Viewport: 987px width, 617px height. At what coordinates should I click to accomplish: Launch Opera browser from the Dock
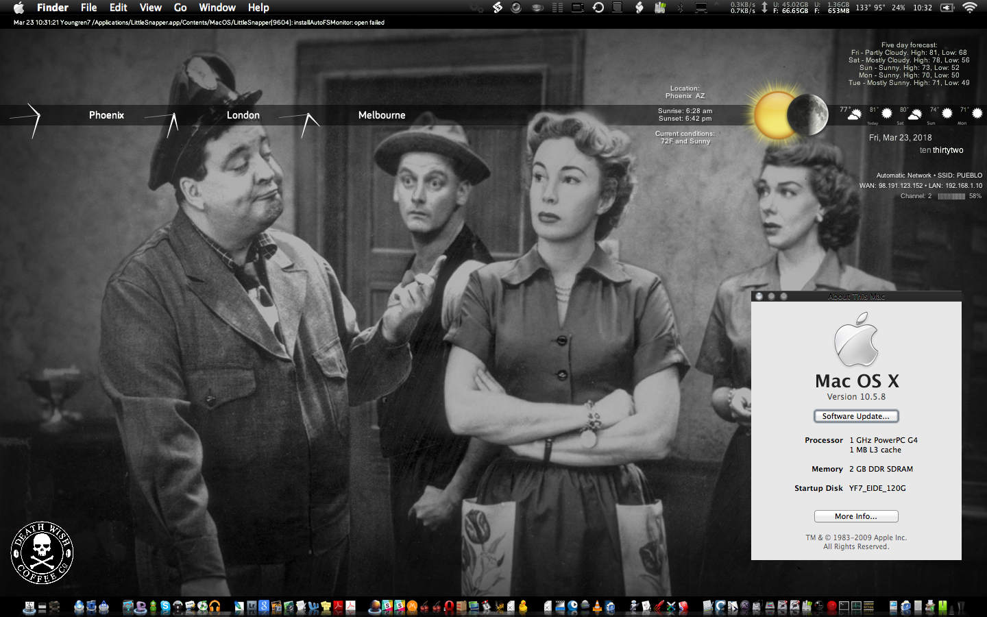pos(449,607)
